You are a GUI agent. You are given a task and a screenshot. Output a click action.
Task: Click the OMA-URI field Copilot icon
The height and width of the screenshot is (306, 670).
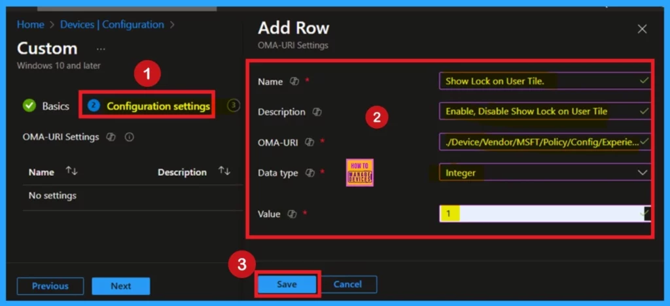coord(309,142)
